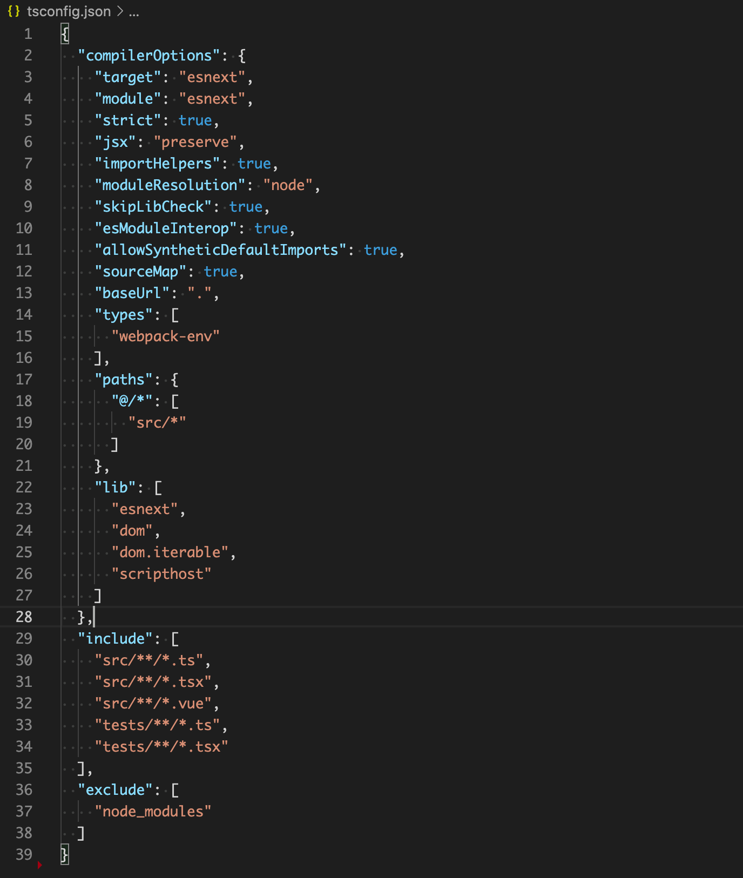Click the "dom" entry on line 24
The width and height of the screenshot is (743, 878).
[132, 531]
